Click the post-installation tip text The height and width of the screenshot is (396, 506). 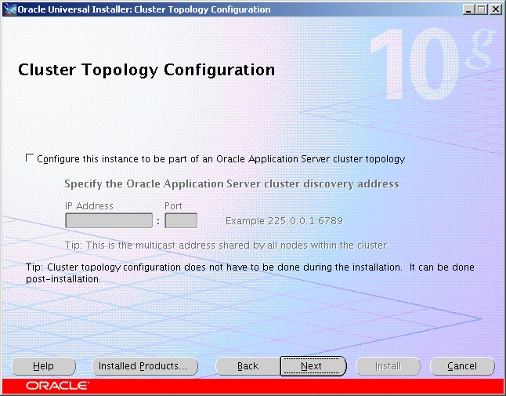click(x=250, y=273)
